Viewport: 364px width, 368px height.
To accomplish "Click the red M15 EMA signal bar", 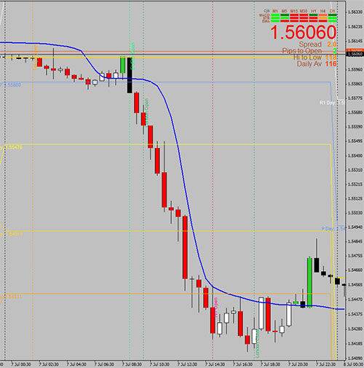I will 294,21.
